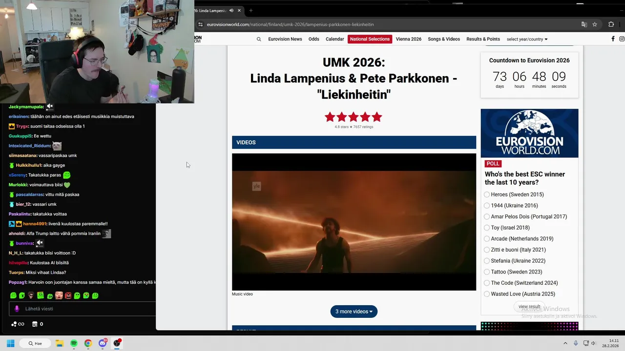Viewport: 625px width, 351px height.
Task: Open username xSereny in chat
Action: pyautogui.click(x=17, y=175)
